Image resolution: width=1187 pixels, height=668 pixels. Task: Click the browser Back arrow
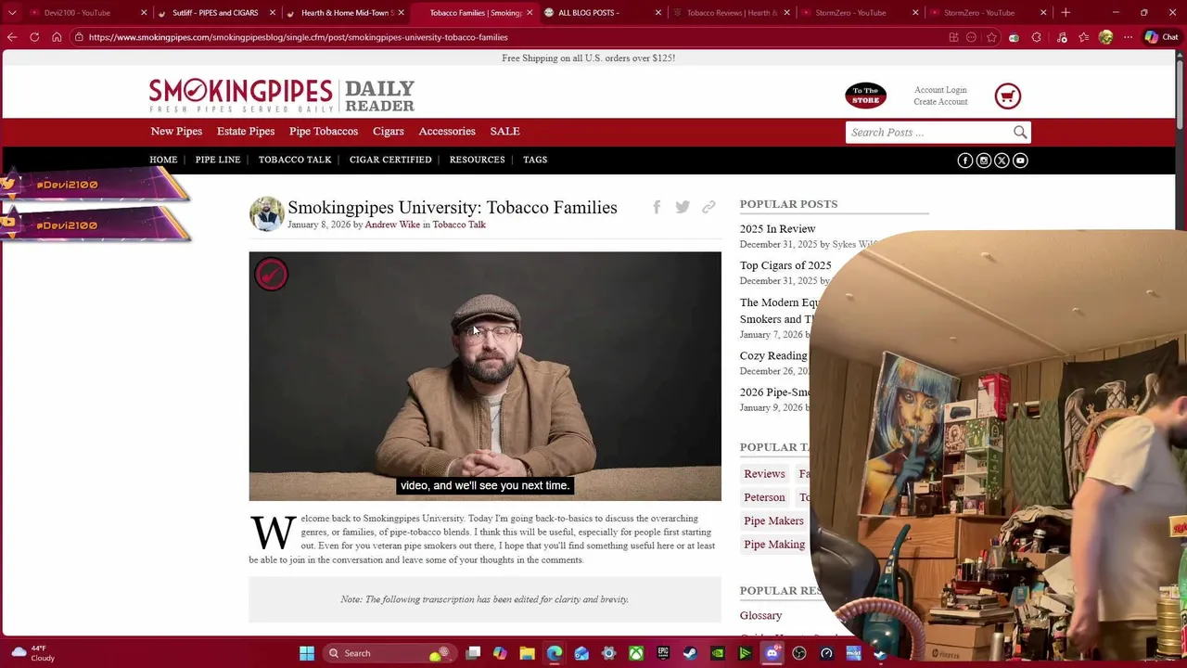12,37
